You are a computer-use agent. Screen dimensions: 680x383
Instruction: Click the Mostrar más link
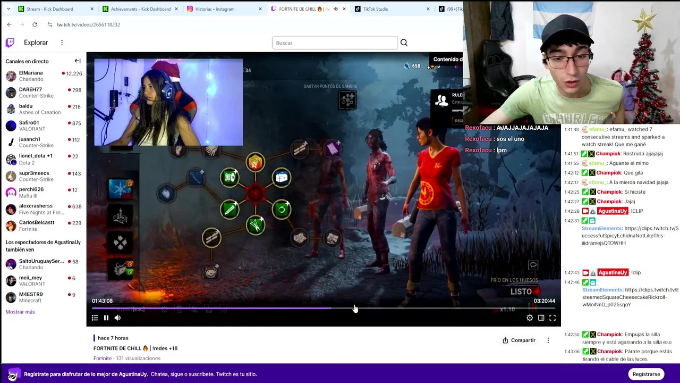click(x=20, y=312)
